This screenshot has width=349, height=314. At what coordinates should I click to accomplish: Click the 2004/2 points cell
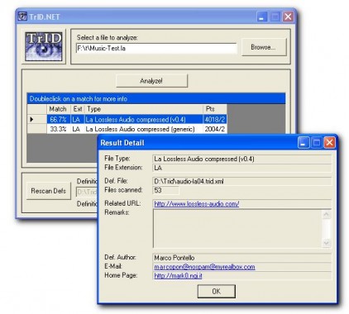[215, 129]
